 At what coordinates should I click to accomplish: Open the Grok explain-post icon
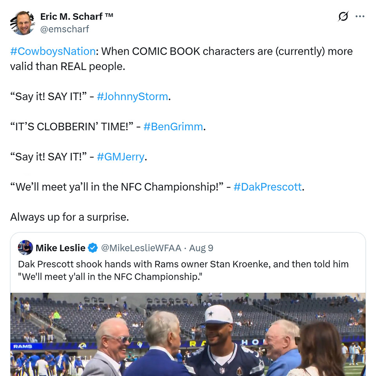(343, 16)
